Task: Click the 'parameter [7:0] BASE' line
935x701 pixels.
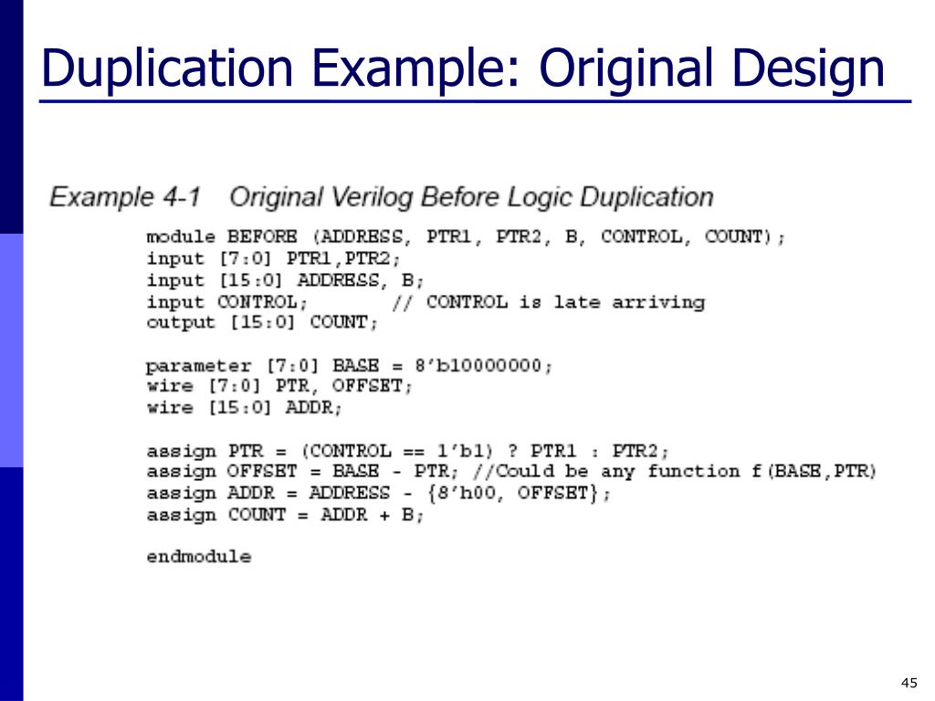Action: [x=350, y=365]
